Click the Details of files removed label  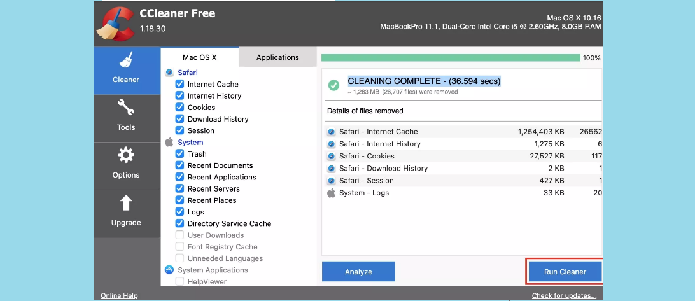click(365, 111)
